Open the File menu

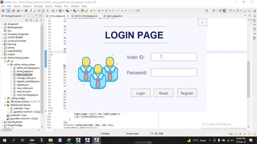click(x=3, y=6)
